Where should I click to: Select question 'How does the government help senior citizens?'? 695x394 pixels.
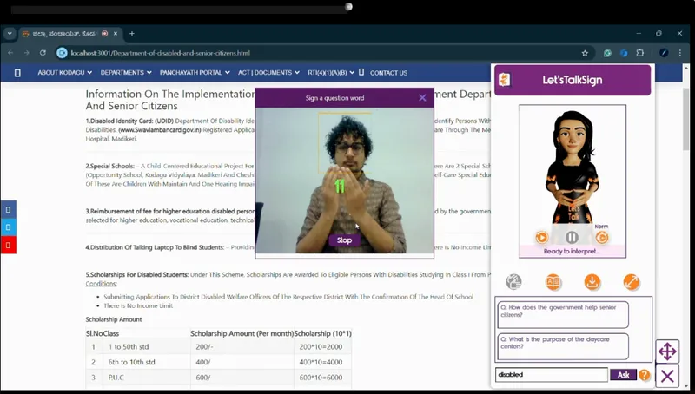pyautogui.click(x=563, y=314)
